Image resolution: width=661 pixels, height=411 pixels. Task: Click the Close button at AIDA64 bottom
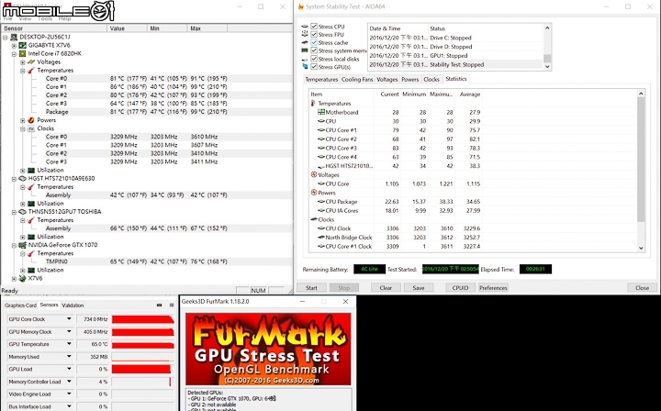point(642,288)
